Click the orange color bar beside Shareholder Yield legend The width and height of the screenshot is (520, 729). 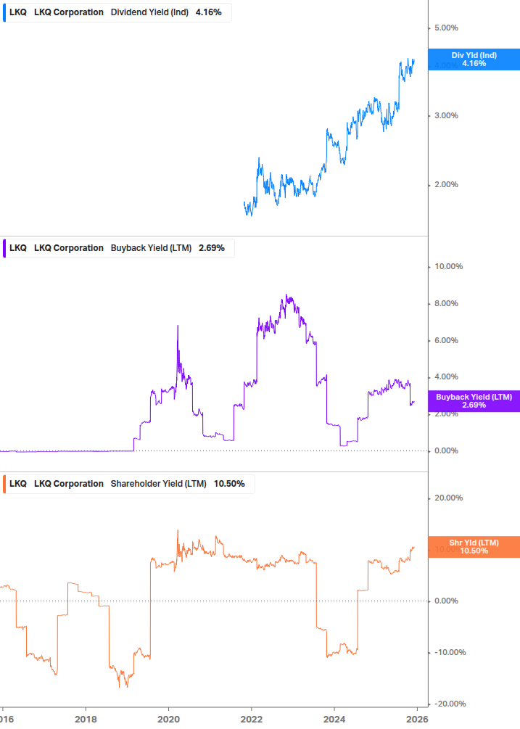coord(4,484)
